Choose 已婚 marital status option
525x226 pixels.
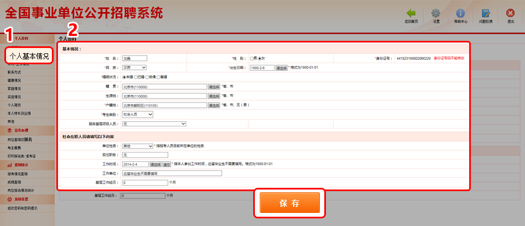click(x=135, y=77)
